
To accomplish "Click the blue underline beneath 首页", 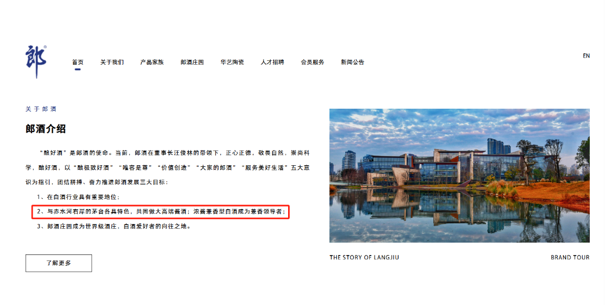I will tap(78, 69).
